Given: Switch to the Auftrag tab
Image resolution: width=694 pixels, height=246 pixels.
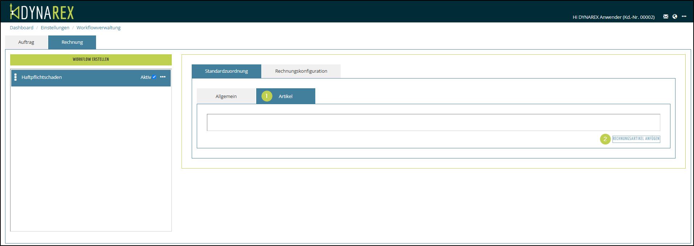Looking at the screenshot, I should tap(26, 42).
